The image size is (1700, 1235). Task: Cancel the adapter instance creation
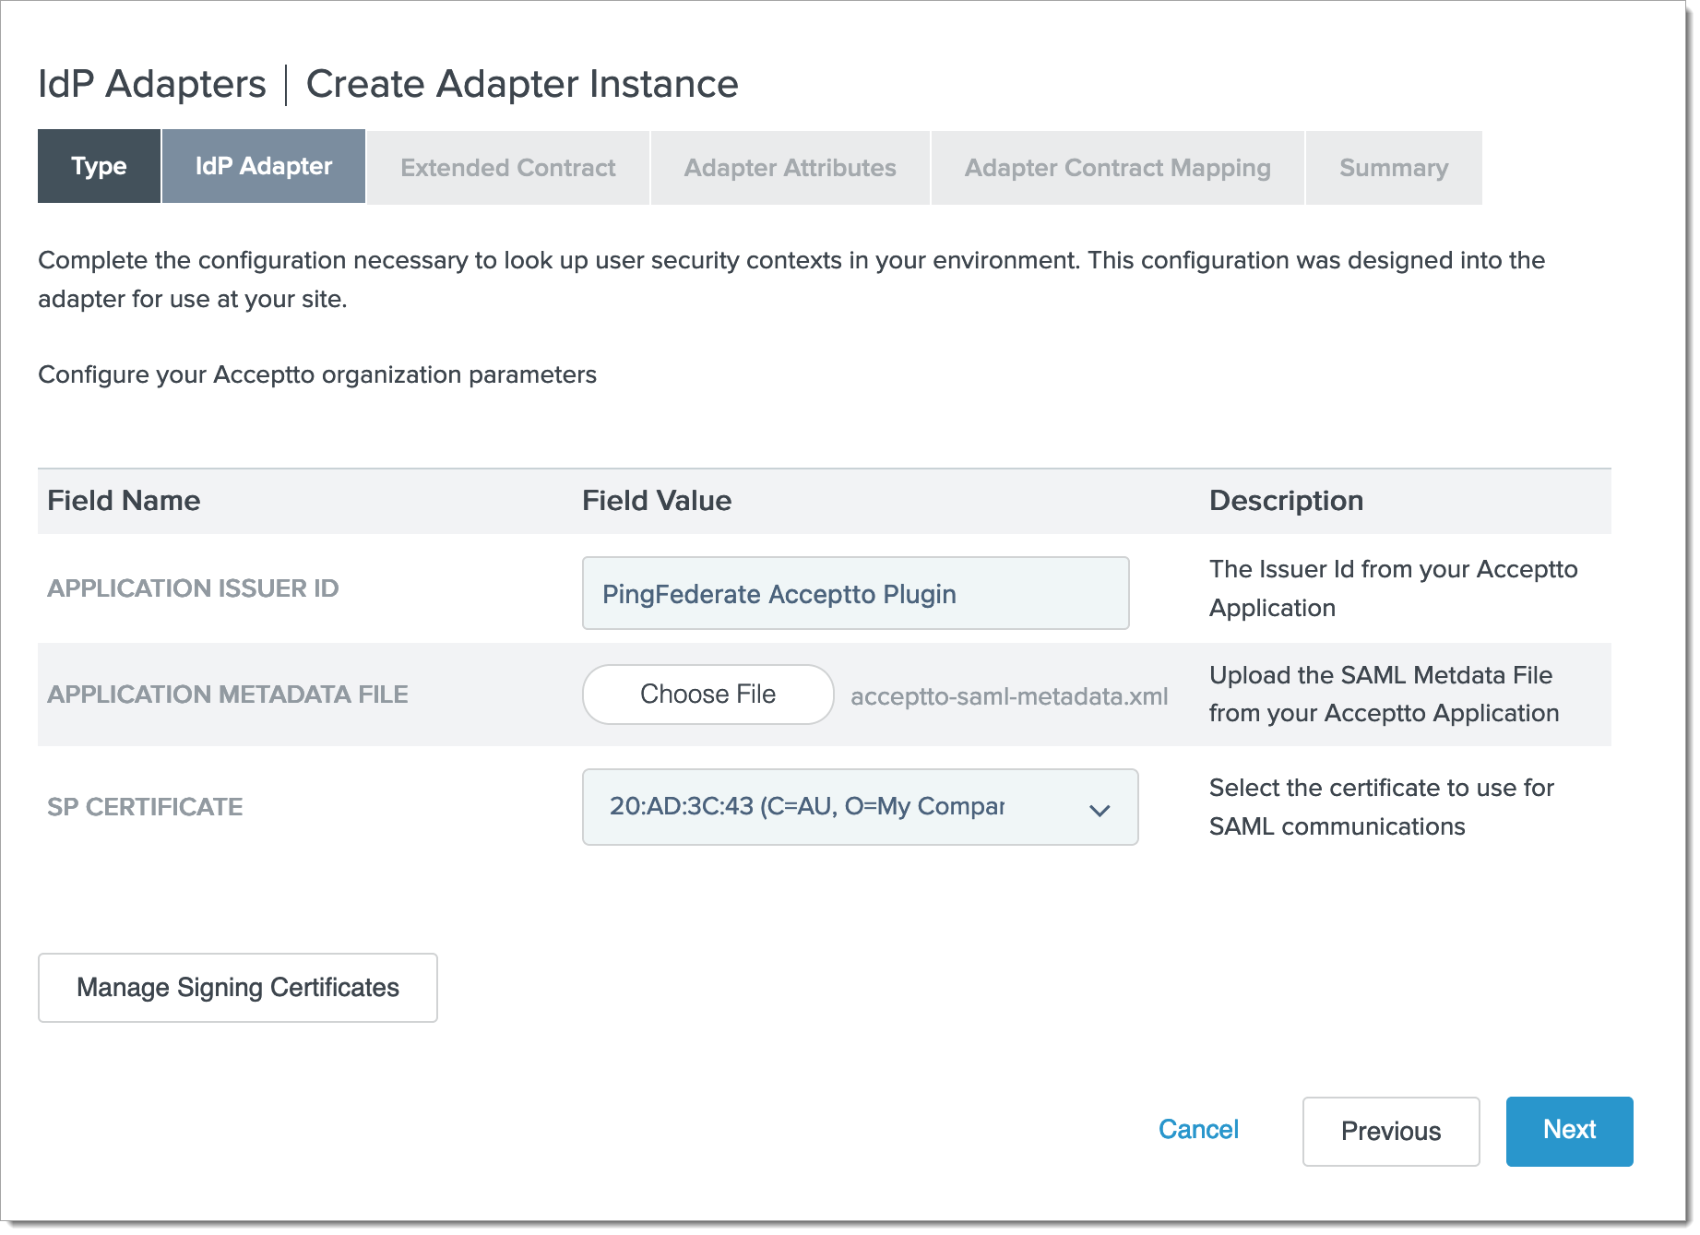[x=1198, y=1130]
